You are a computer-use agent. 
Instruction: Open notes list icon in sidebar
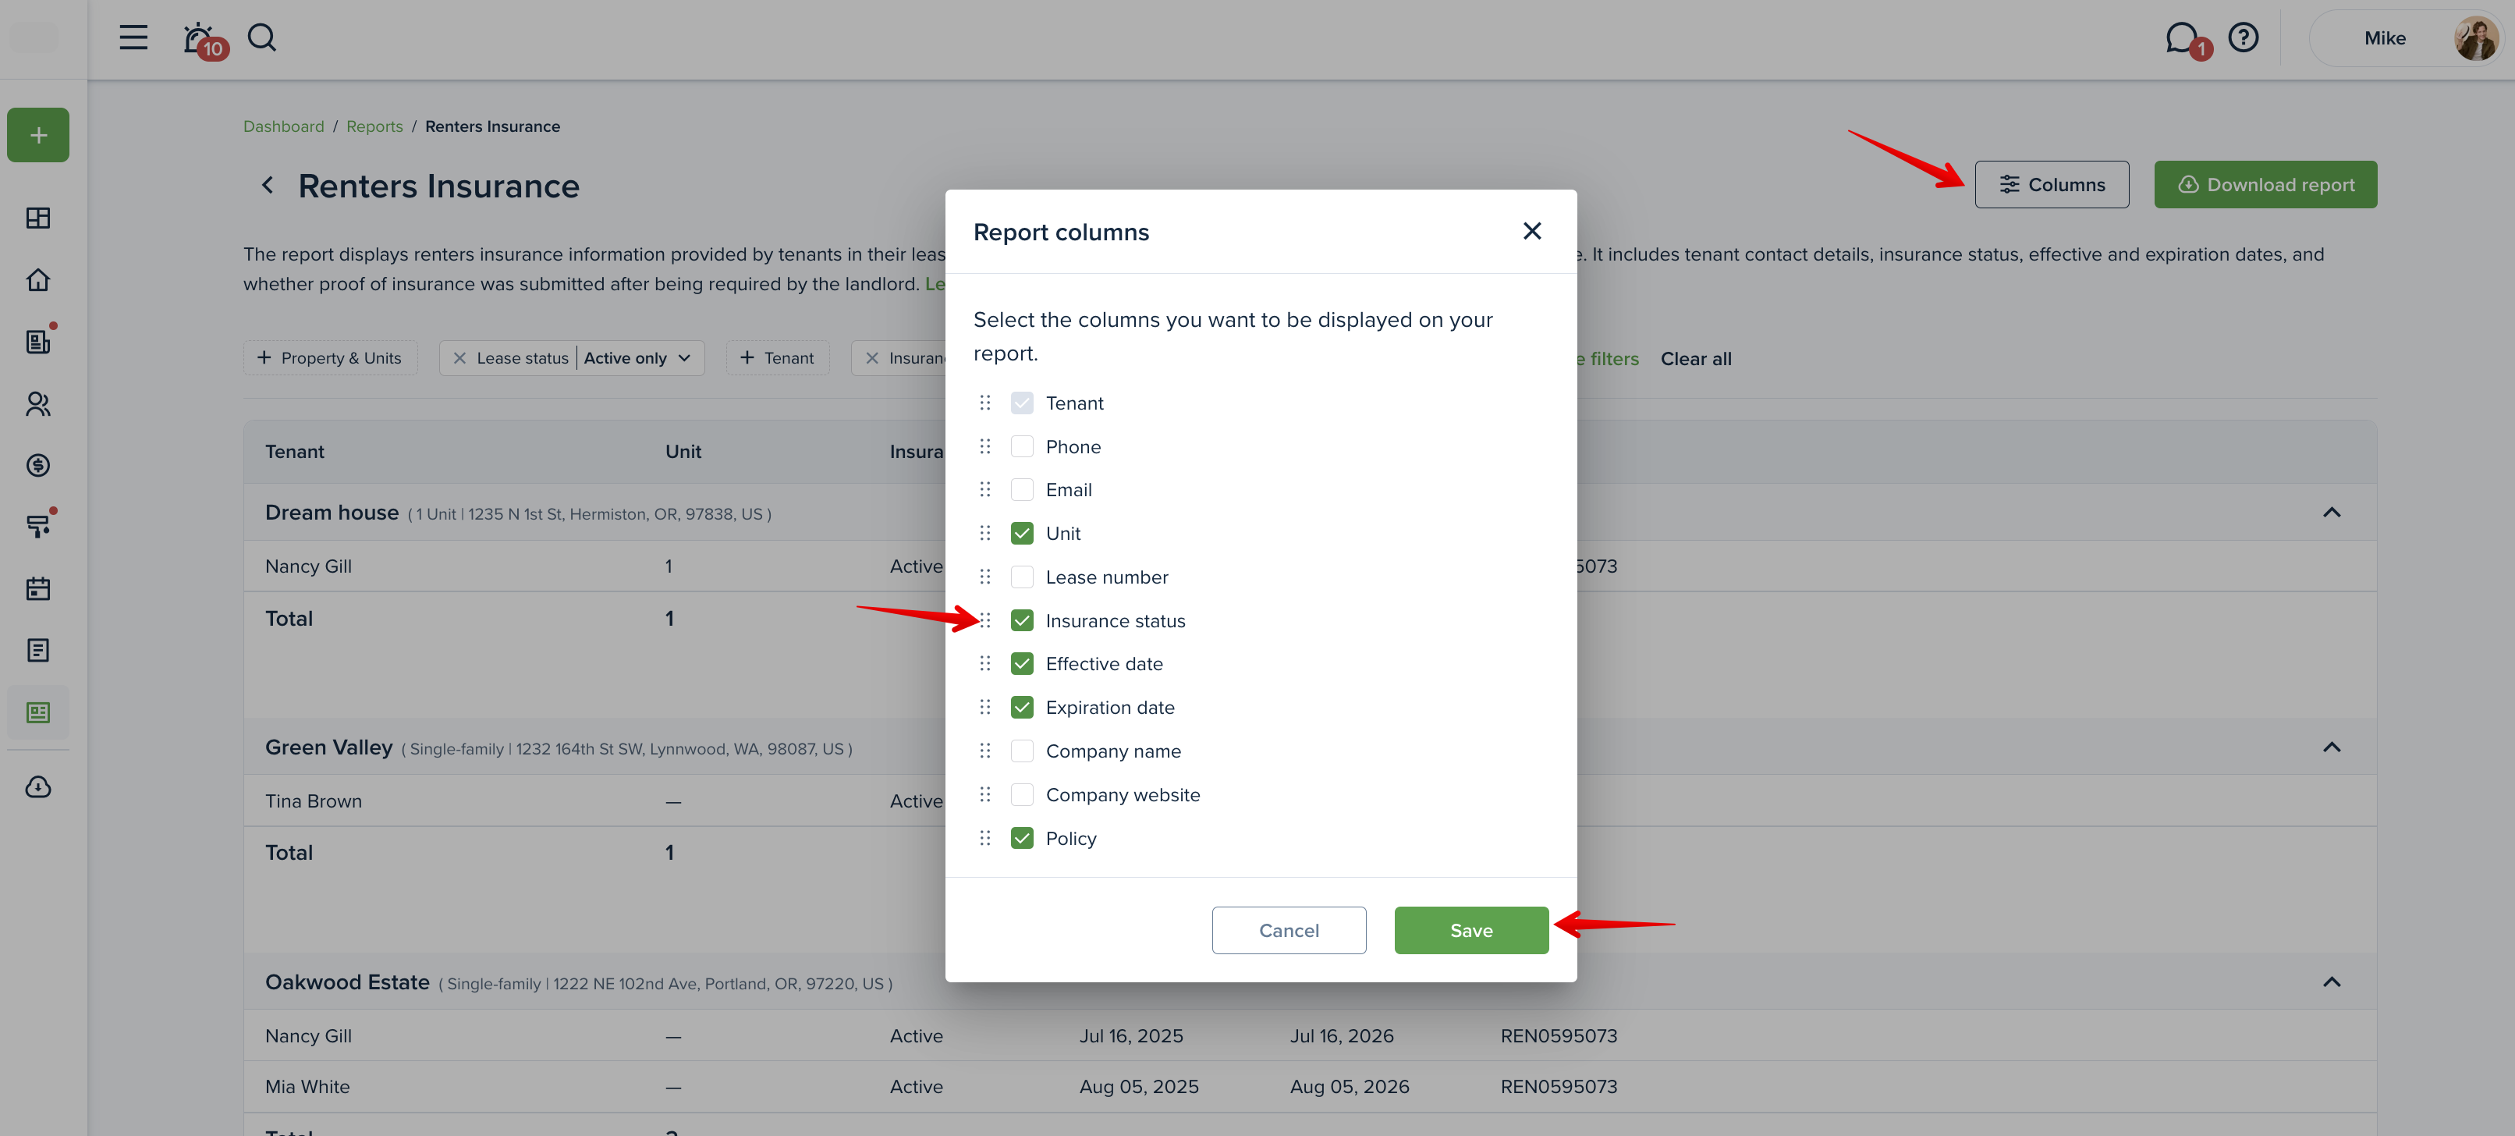pyautogui.click(x=38, y=651)
